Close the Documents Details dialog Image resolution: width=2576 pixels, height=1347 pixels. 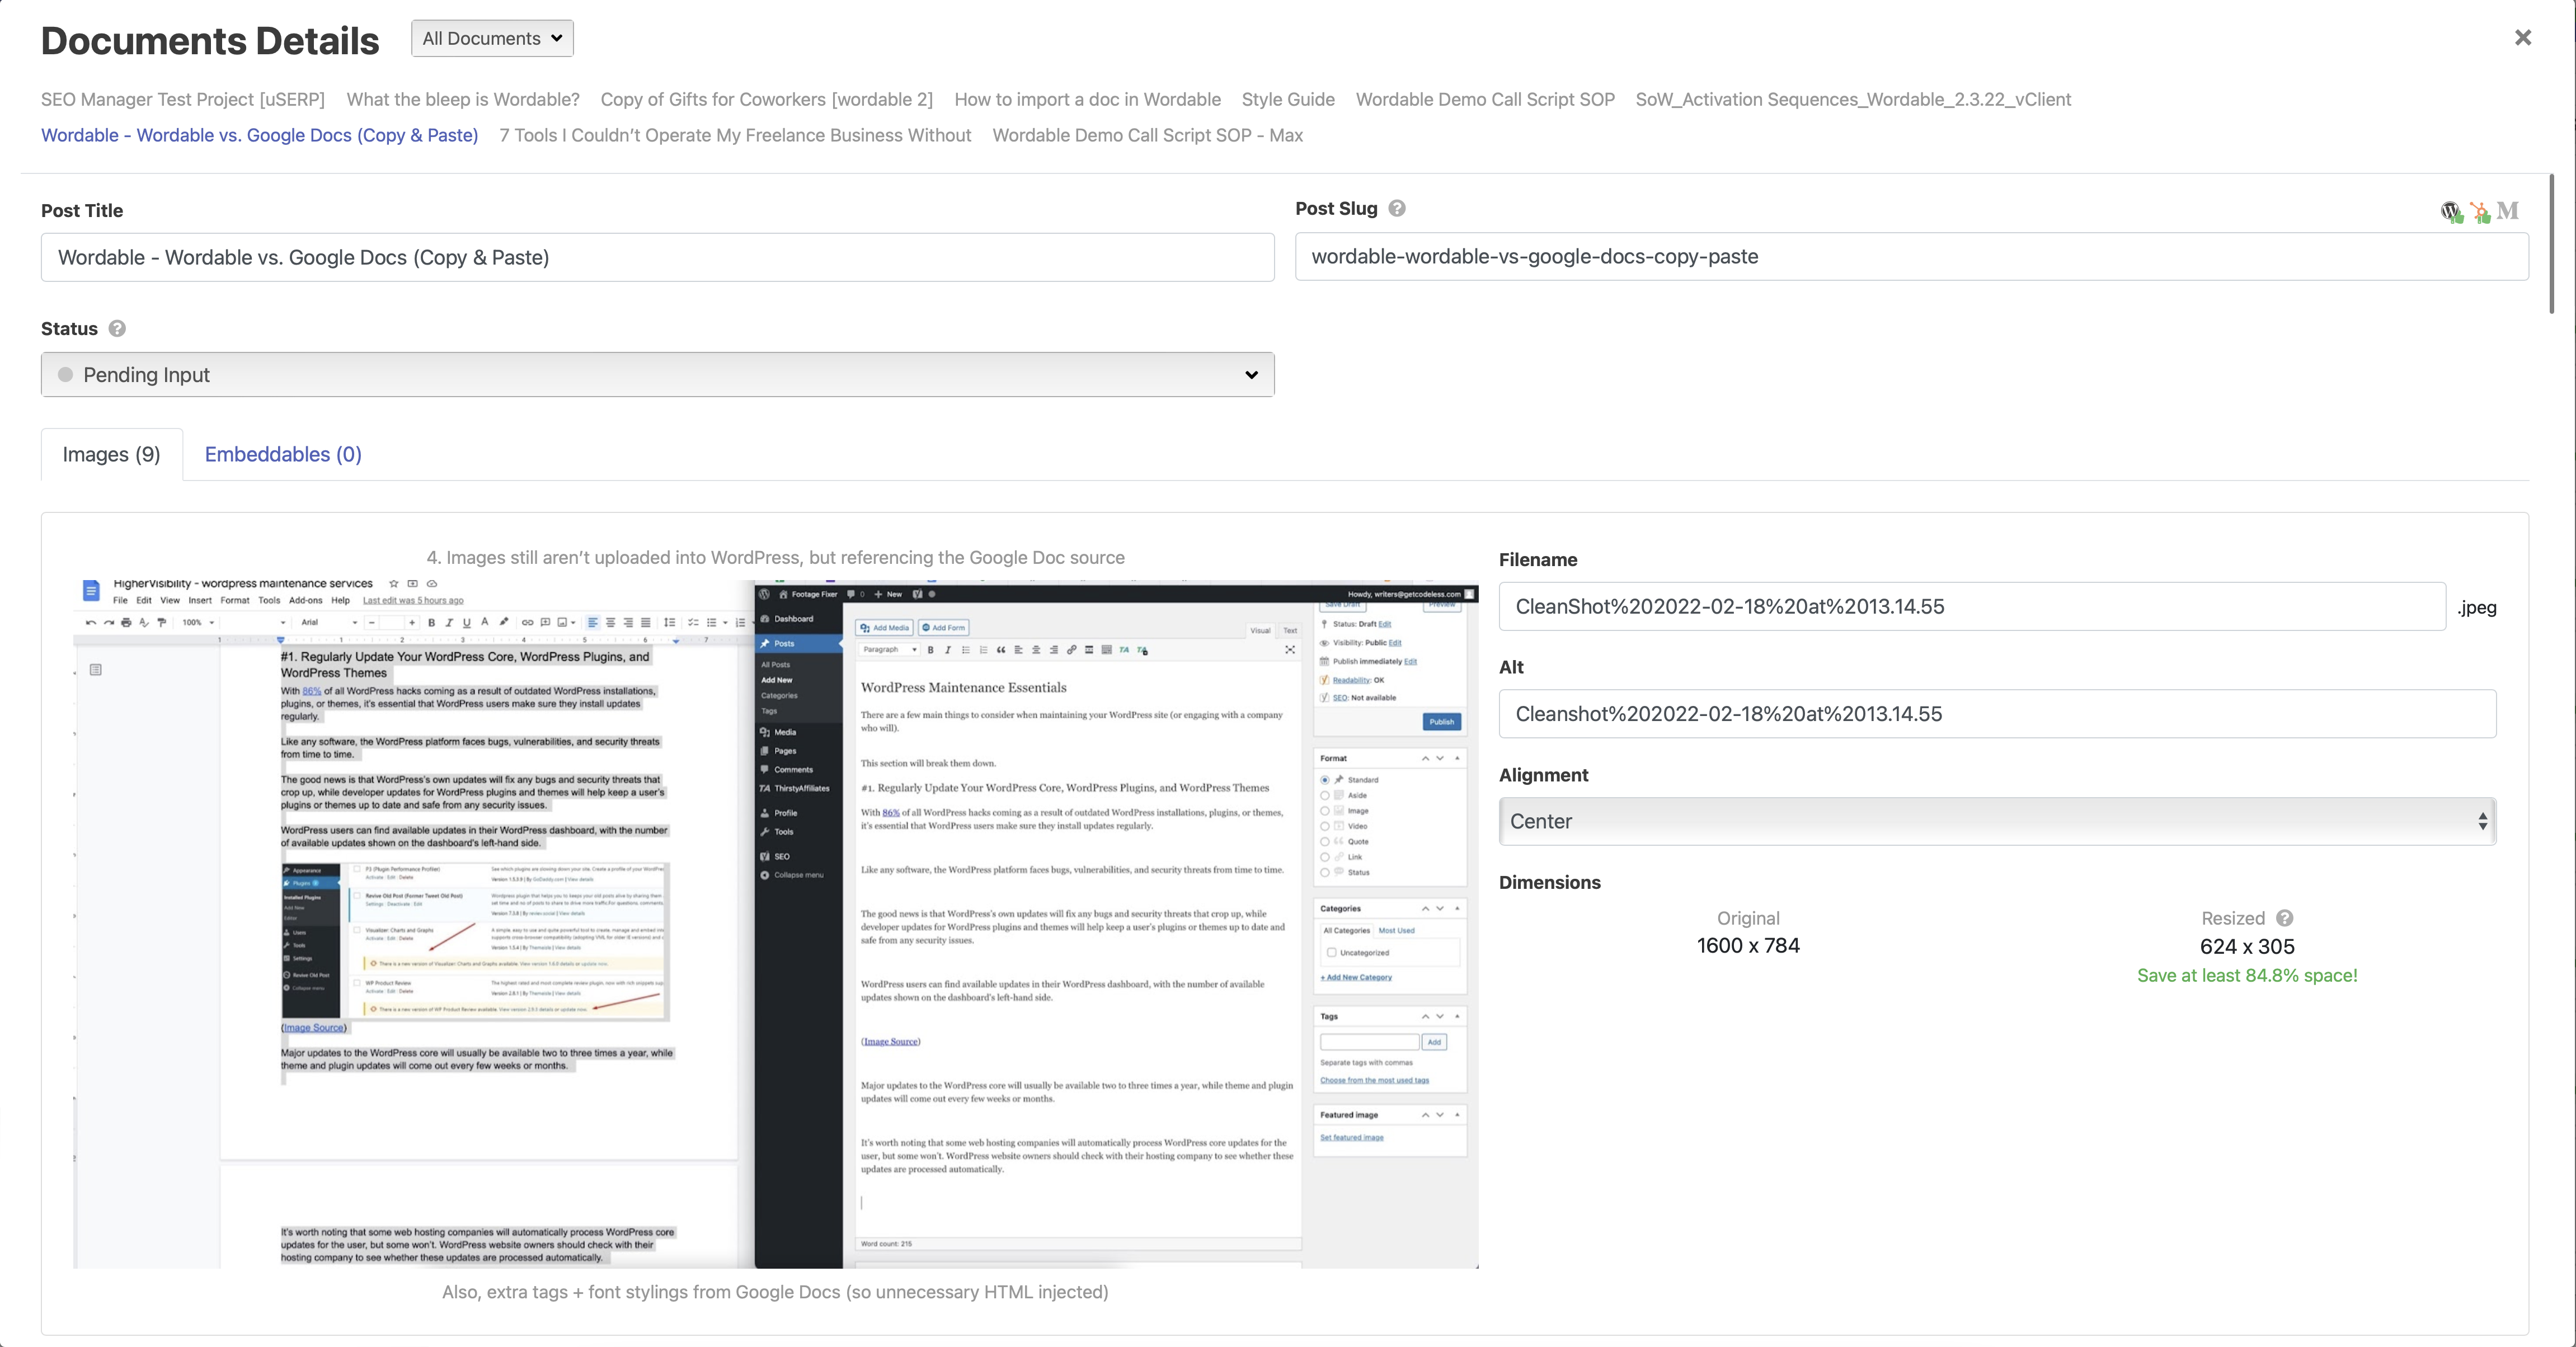click(x=2522, y=38)
